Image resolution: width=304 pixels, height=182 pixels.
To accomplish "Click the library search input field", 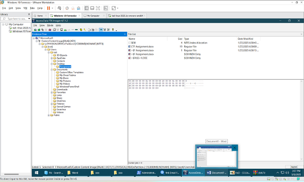I will coord(16,19).
